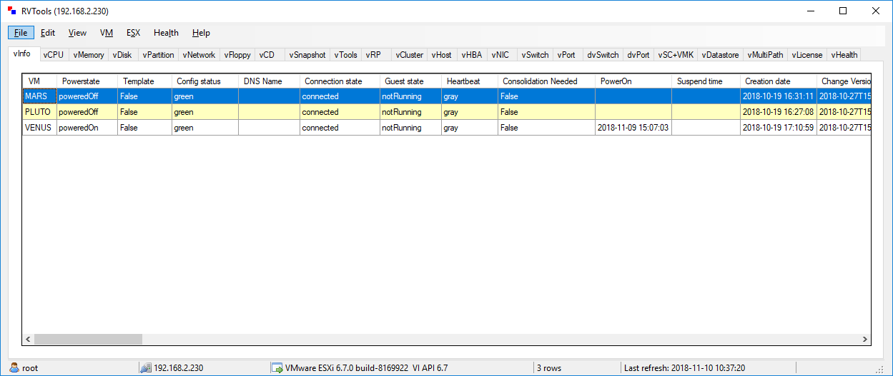Select the vNetwork tab
893x376 pixels.
pos(199,55)
